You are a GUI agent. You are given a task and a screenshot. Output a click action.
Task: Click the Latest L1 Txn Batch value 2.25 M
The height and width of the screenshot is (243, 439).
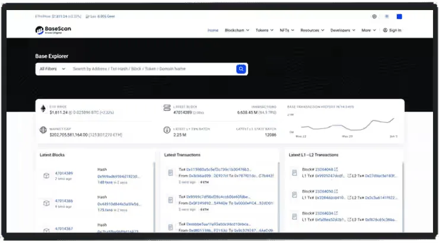[180, 135]
